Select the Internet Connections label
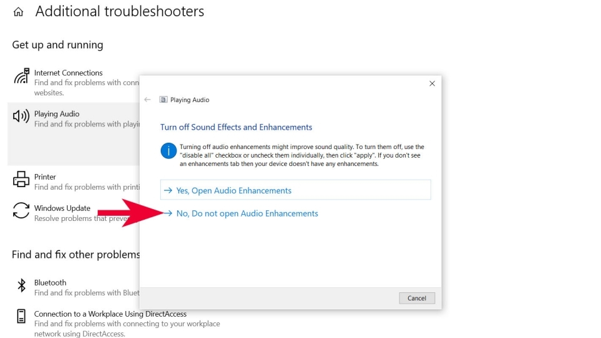This screenshot has width=601, height=338. coord(68,73)
